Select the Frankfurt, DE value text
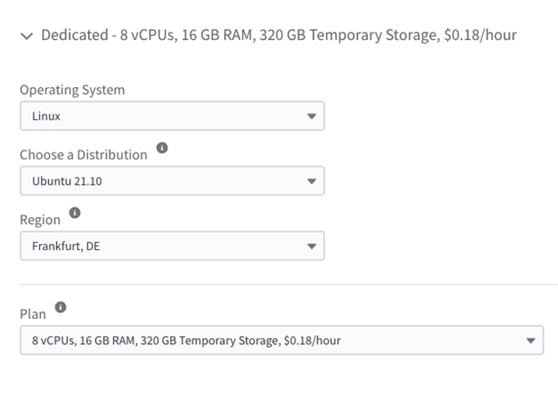The image size is (558, 393). pyautogui.click(x=65, y=246)
